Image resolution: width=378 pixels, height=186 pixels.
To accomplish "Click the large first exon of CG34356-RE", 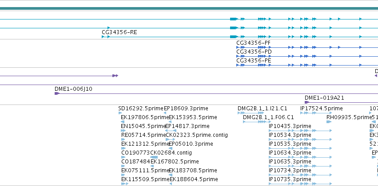I will click(234, 37).
